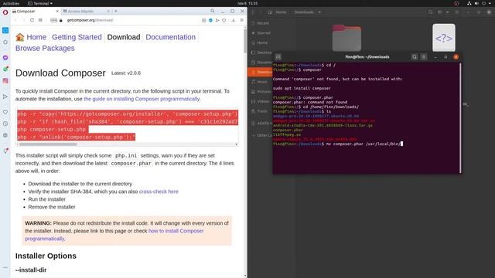Open search in the terminal window header
The image size is (495, 278).
tap(415, 57)
